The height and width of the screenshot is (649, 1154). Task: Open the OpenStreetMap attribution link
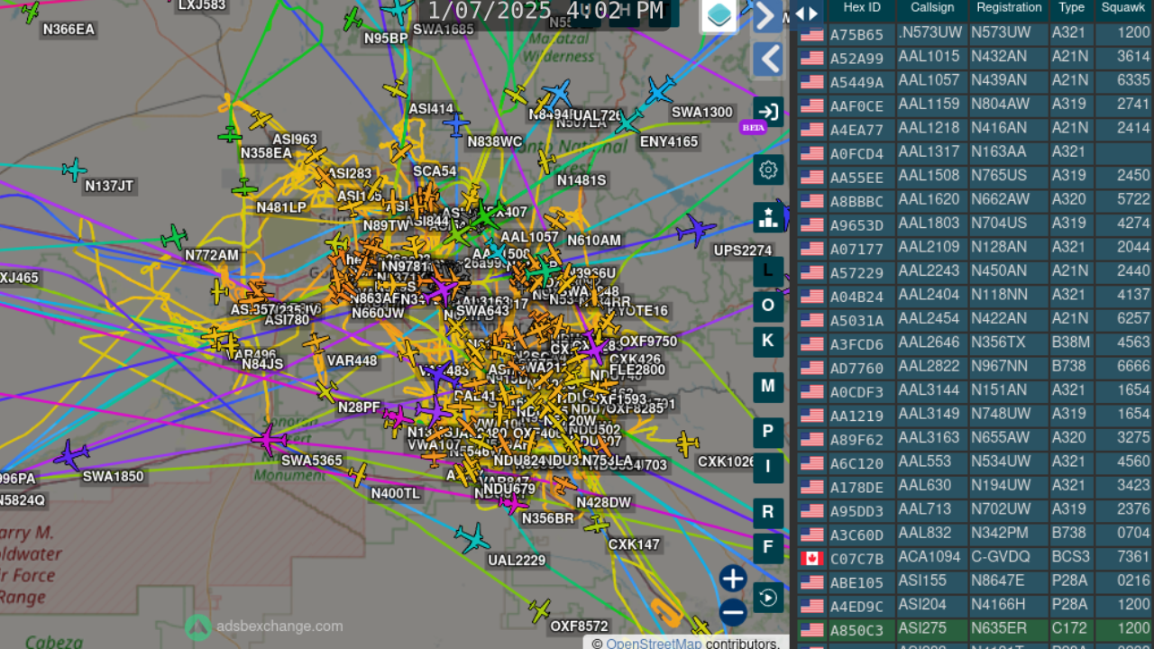point(654,643)
